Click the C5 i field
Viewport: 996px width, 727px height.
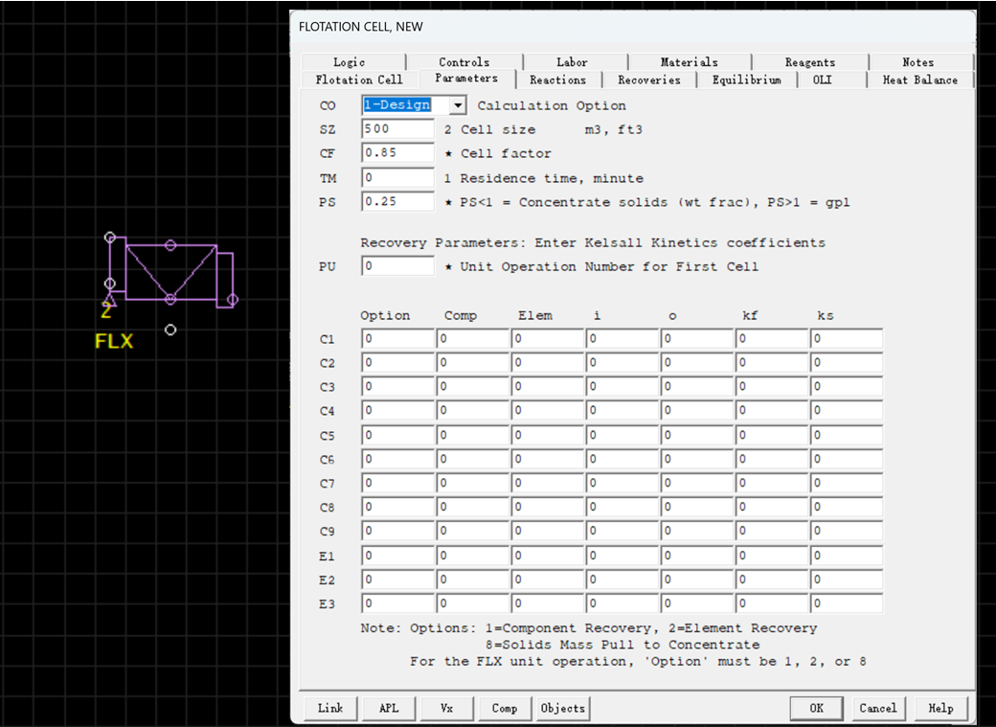(x=622, y=435)
